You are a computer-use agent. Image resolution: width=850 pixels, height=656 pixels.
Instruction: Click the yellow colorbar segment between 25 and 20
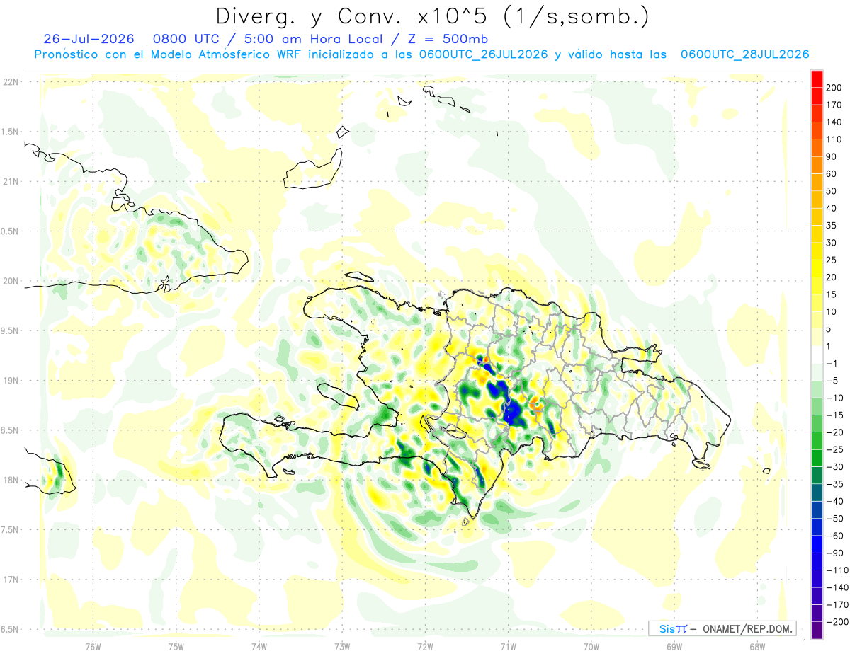817,268
